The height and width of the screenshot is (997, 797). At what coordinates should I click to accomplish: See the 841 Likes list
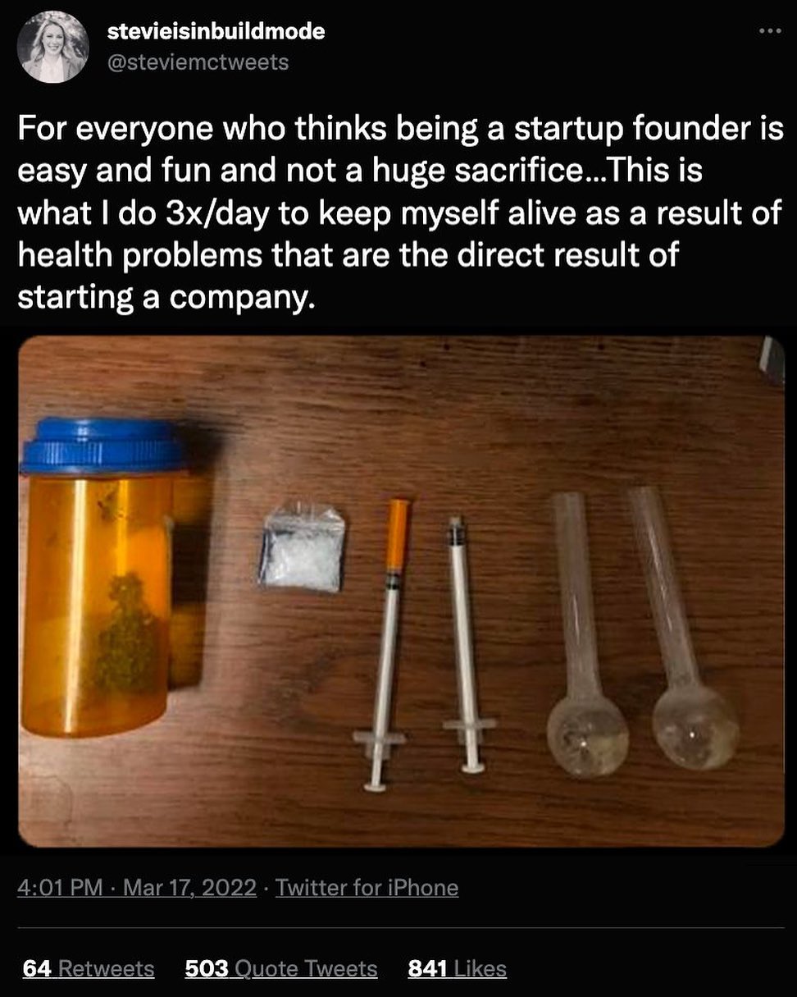tap(457, 968)
